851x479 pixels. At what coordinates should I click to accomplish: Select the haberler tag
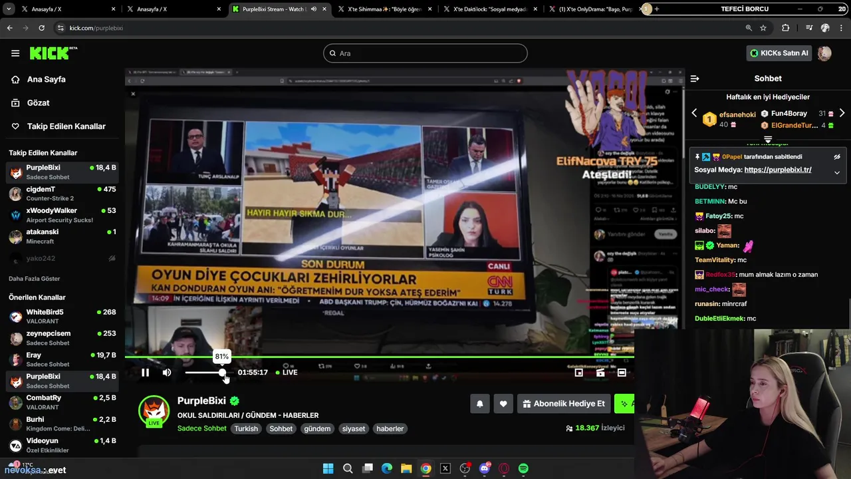pyautogui.click(x=390, y=428)
